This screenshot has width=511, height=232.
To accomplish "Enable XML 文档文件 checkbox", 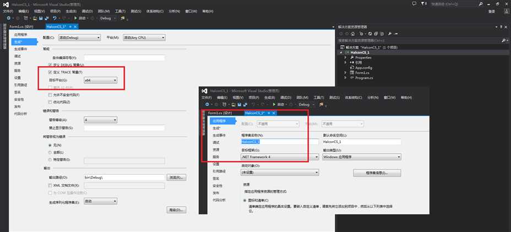I will click(50, 185).
